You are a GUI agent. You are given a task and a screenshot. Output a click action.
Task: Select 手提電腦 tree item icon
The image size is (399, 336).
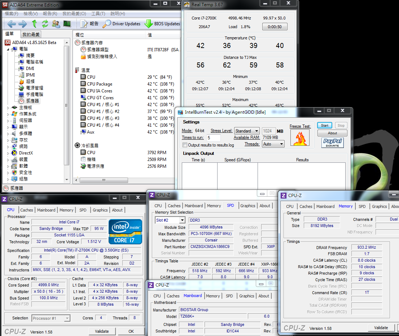(x=22, y=95)
